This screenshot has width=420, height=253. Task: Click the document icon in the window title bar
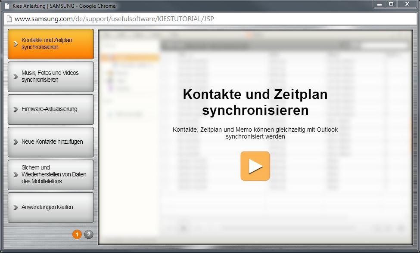click(x=7, y=6)
